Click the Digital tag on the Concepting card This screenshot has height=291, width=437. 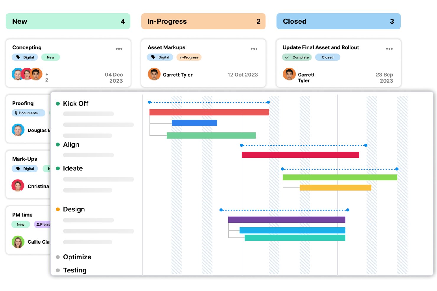[25, 57]
